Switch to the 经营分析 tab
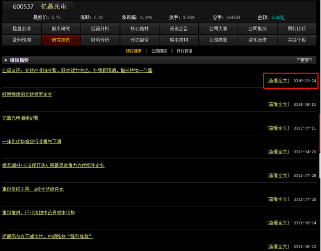Screen dimensions: 321x251 tap(100, 28)
